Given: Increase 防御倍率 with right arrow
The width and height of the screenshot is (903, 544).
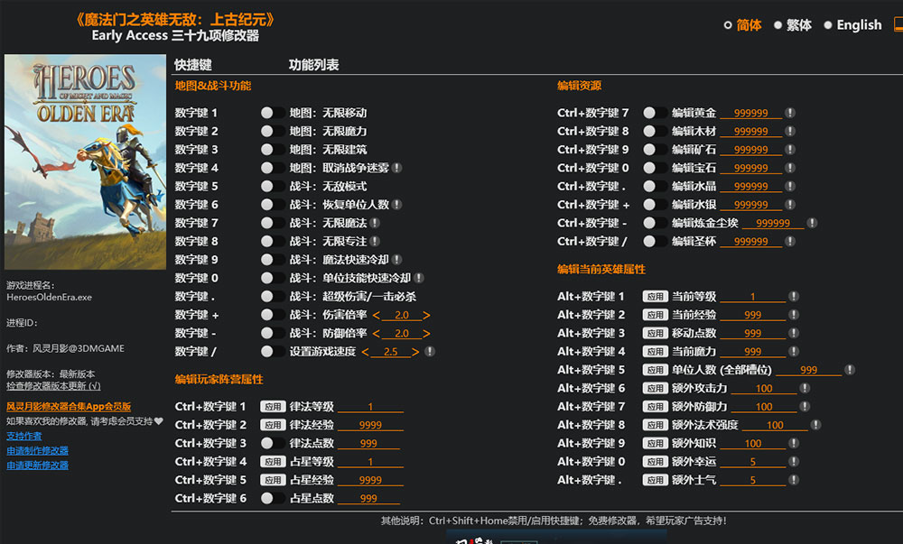Looking at the screenshot, I should (x=427, y=334).
